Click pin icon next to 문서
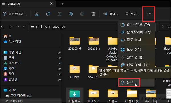The width and height of the screenshot is (171, 103). [x=60, y=58]
